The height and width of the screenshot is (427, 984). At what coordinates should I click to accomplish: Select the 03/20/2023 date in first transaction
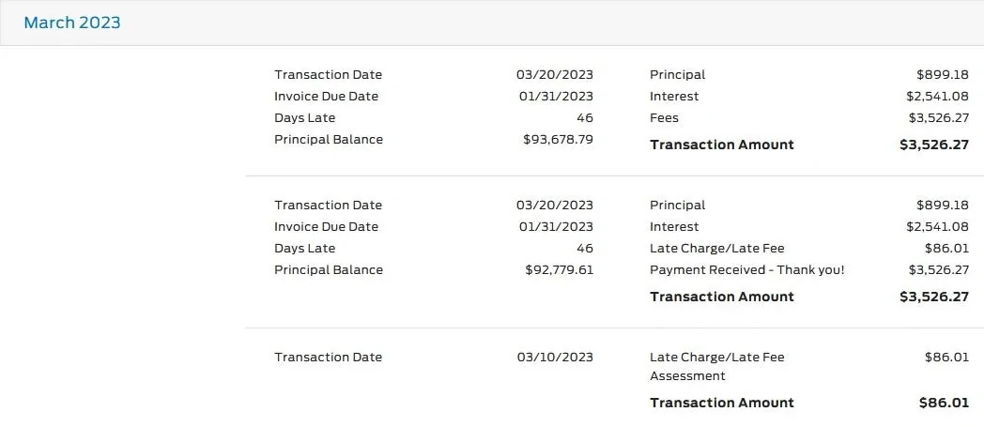point(554,75)
